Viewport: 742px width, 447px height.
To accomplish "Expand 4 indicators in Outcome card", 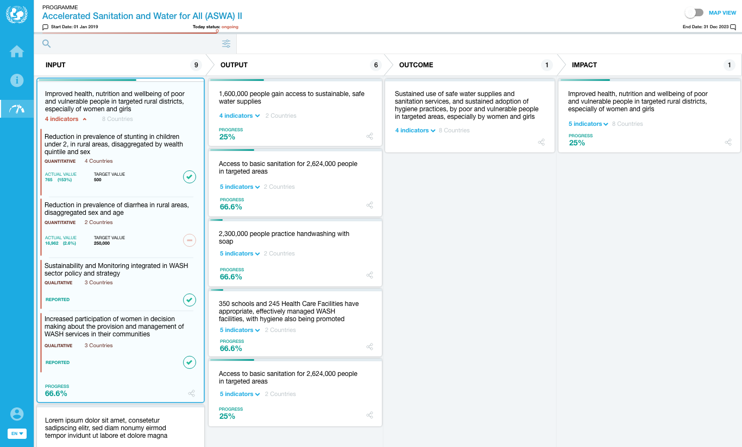I will click(x=416, y=130).
